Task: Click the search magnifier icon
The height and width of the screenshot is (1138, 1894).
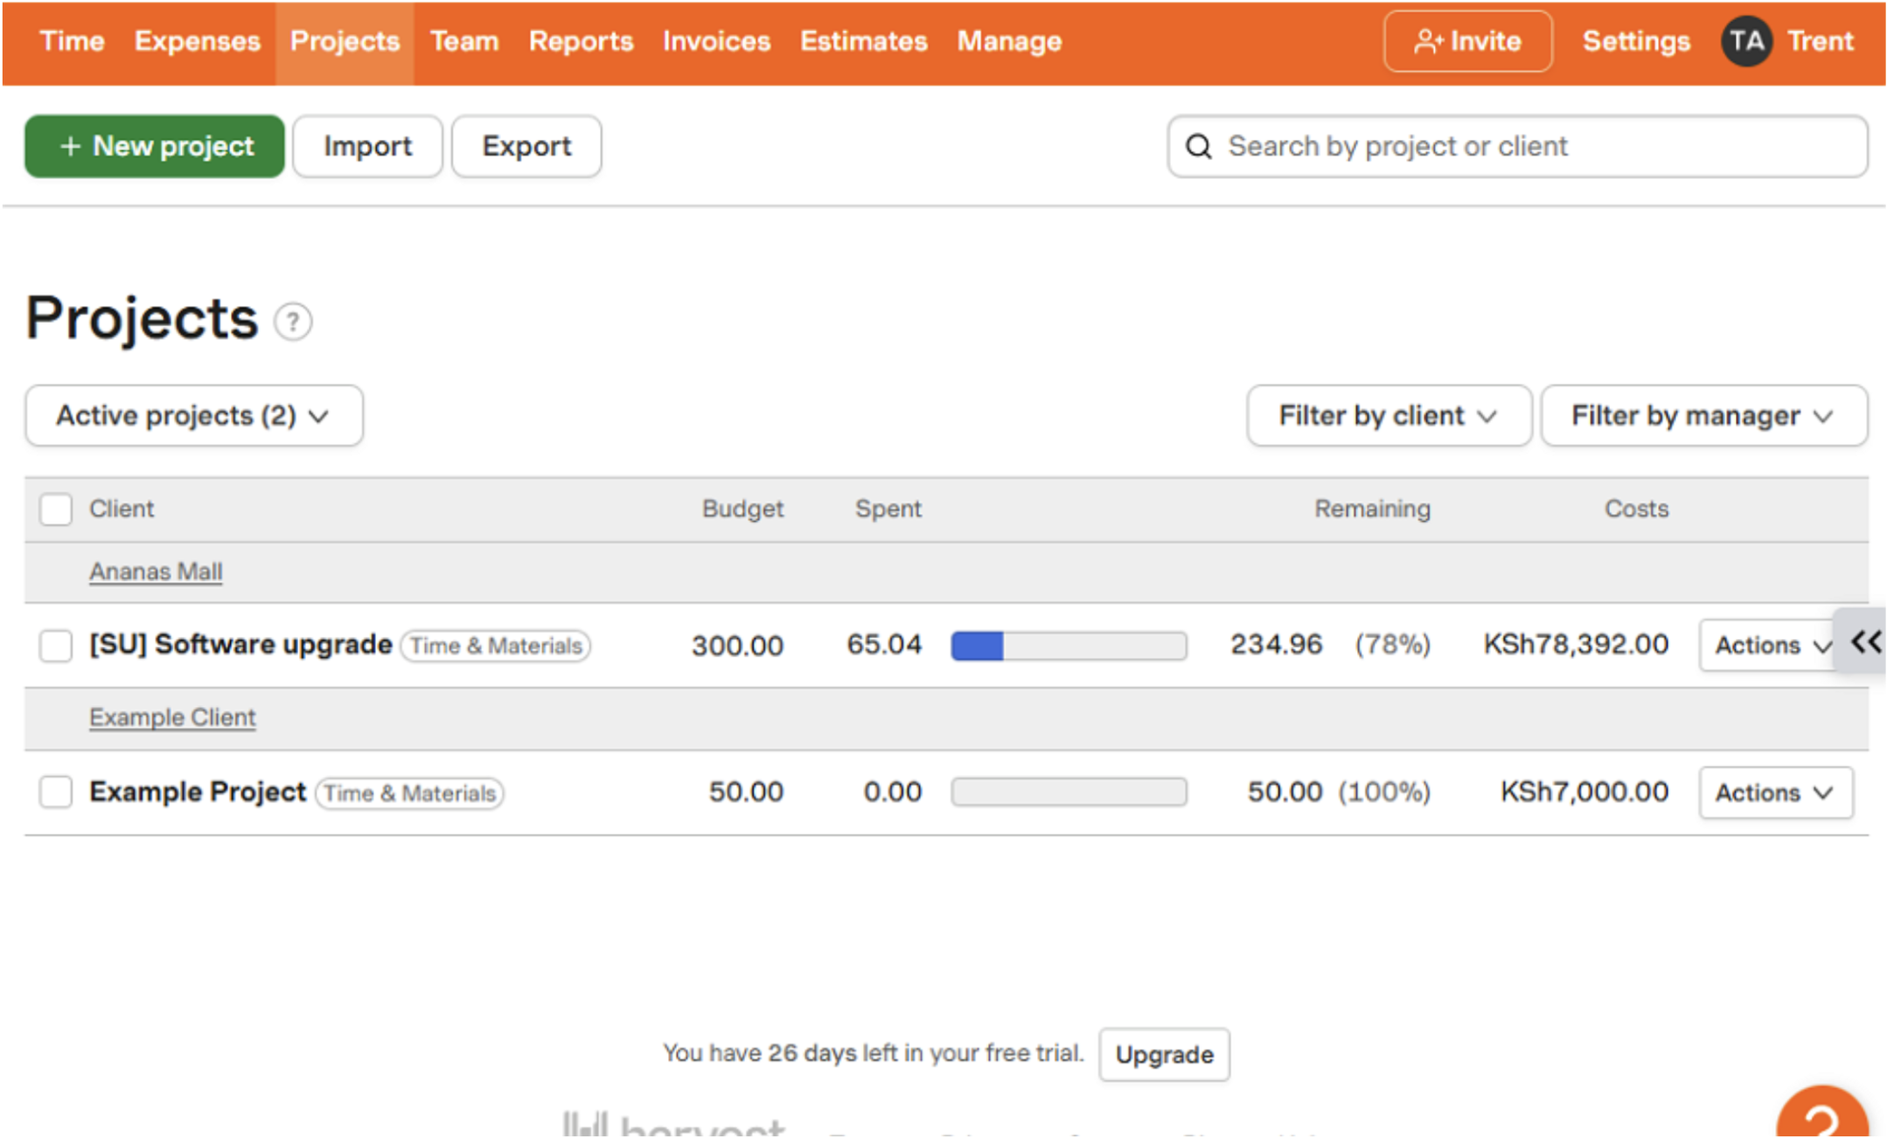Action: 1199,146
